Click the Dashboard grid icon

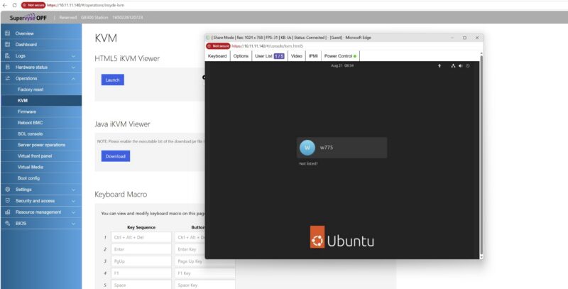[x=7, y=45]
